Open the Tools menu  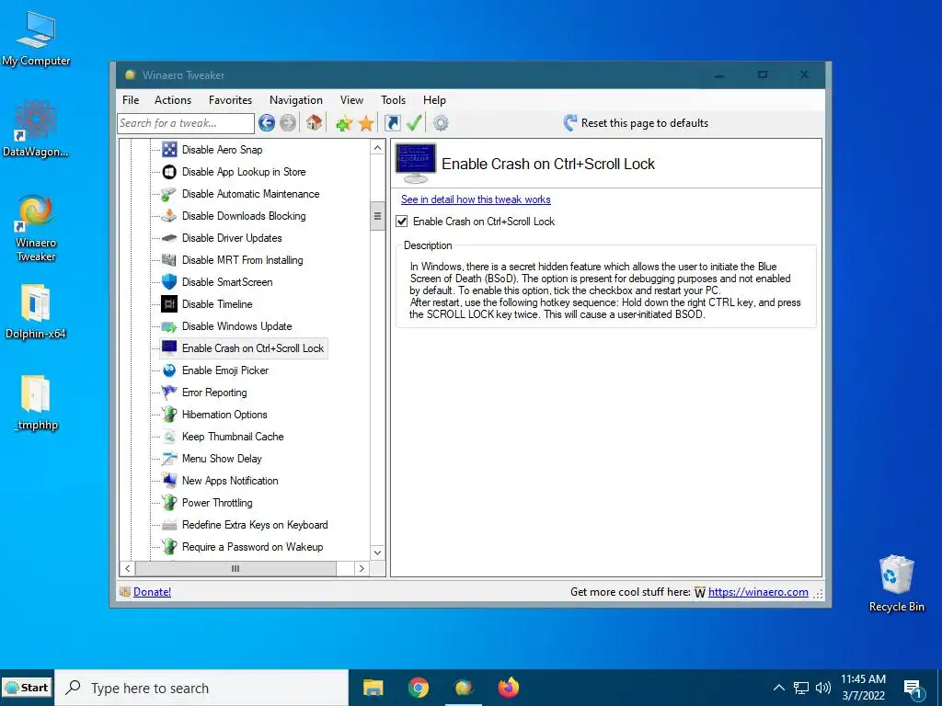pyautogui.click(x=393, y=100)
